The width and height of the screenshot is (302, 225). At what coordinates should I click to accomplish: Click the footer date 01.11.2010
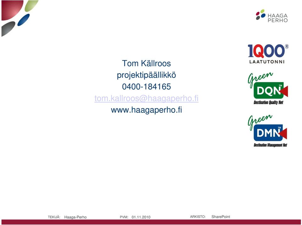[x=141, y=217]
